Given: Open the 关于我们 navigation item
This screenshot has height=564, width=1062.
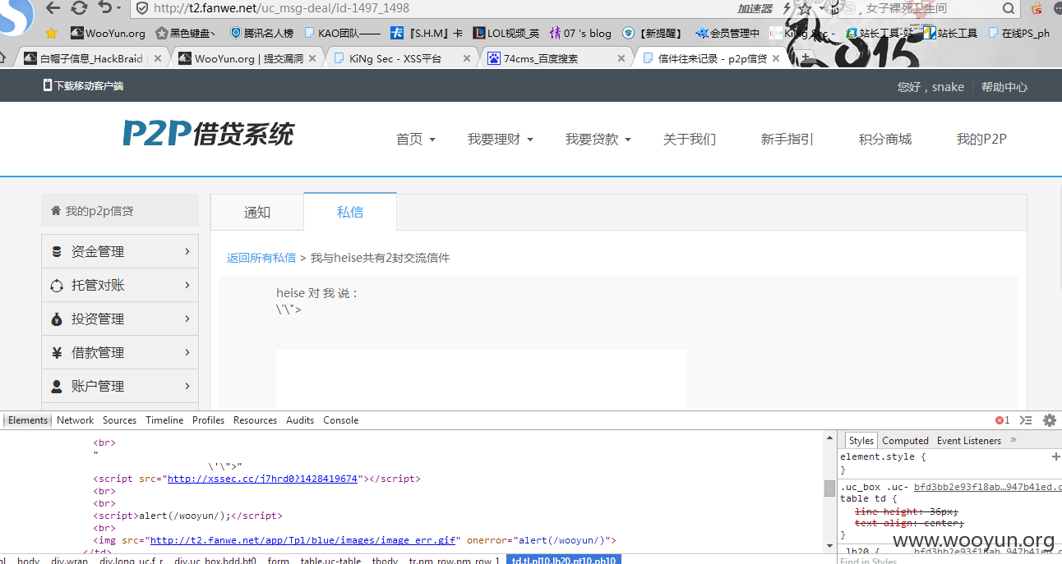Looking at the screenshot, I should coord(690,140).
